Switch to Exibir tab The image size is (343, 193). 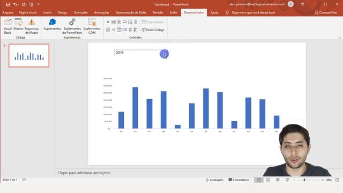(x=174, y=13)
